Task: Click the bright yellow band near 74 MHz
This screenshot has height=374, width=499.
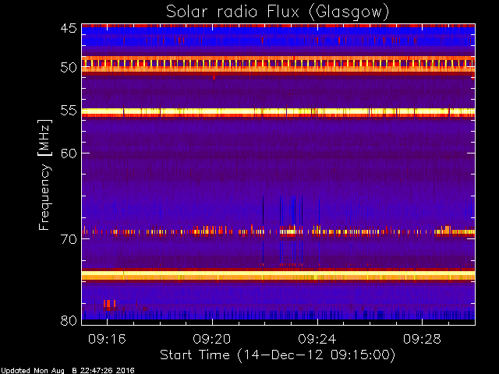Action: [278, 273]
